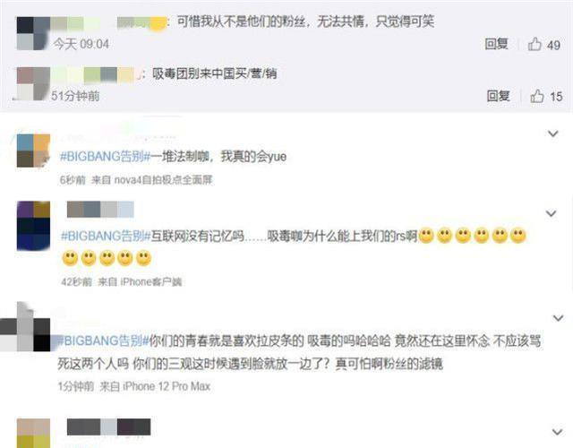Expand chevron menu on bottom-most post
The width and height of the screenshot is (573, 448).
(x=557, y=432)
